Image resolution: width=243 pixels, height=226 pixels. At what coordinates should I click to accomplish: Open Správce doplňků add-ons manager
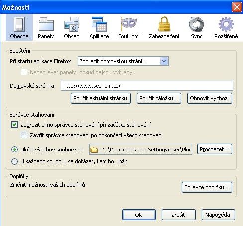[207, 187]
